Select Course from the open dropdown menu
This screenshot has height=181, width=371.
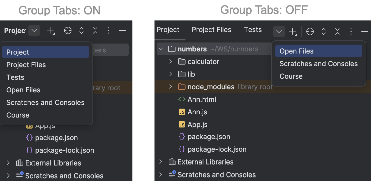coord(291,76)
